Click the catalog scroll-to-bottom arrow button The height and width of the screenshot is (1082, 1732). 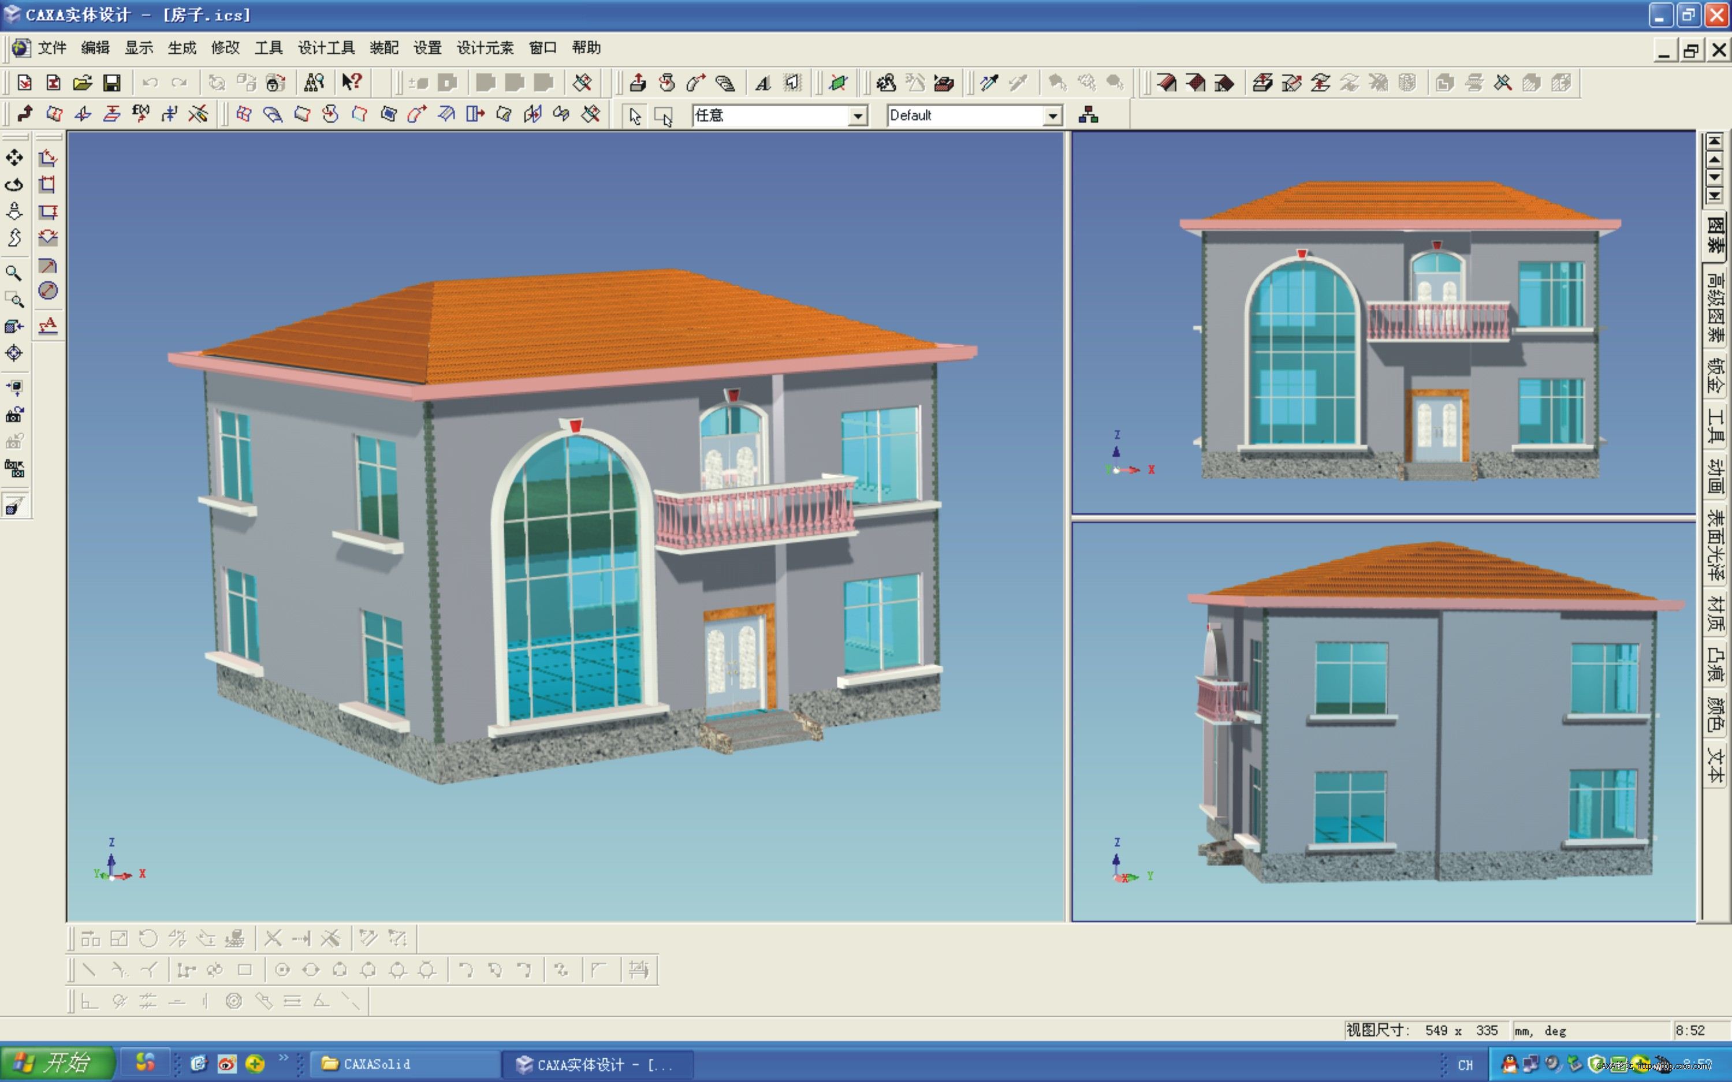1715,195
